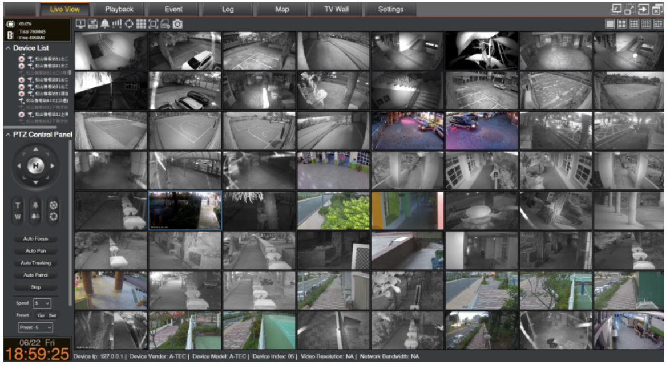Enter fullscreen using the corner-brackets frame icon
Image resolution: width=670 pixels, height=365 pixels.
tap(153, 24)
